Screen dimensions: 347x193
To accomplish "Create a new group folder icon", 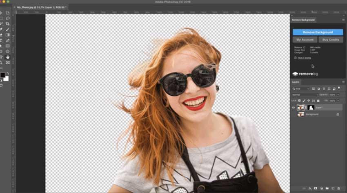I will click(x=327, y=189).
